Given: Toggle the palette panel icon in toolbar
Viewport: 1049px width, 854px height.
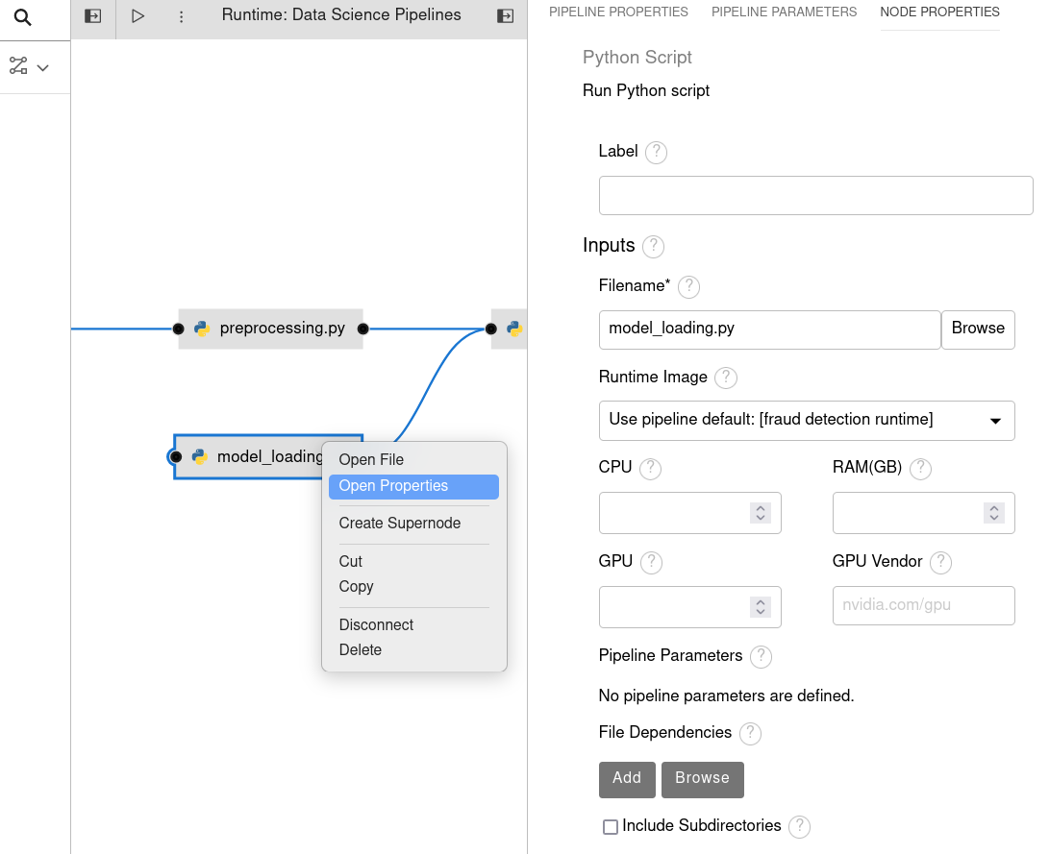Looking at the screenshot, I should [93, 16].
